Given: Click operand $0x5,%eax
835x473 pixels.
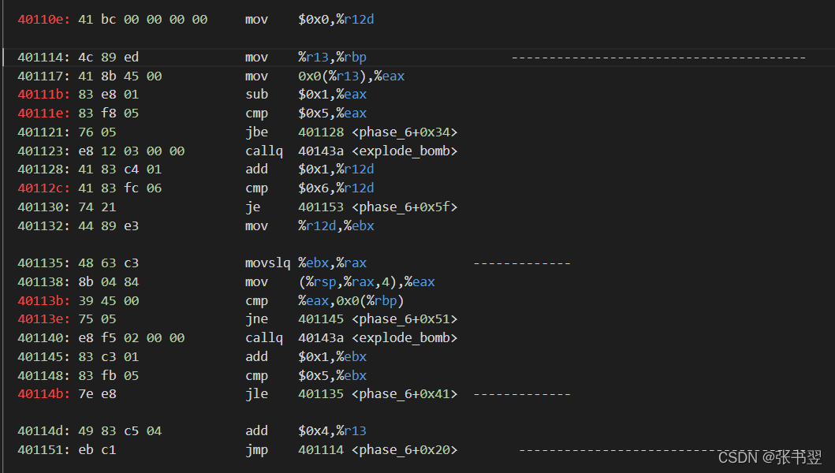Looking at the screenshot, I should tap(332, 114).
